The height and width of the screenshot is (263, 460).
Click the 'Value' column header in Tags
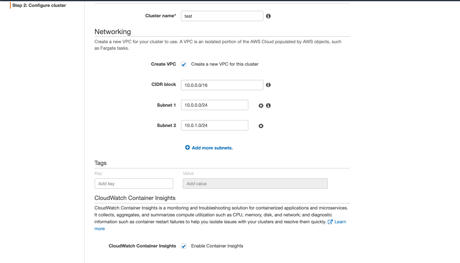188,173
